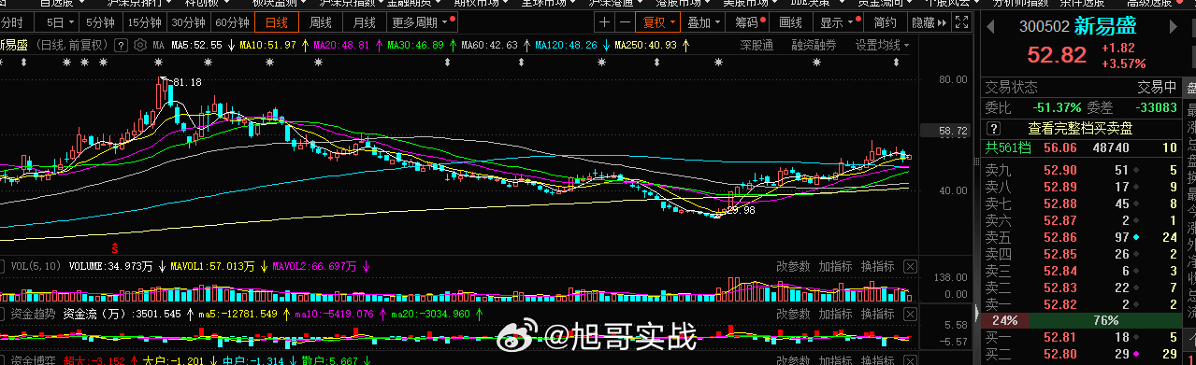Click the 画线 drawing tool button
The image size is (1196, 365).
tap(791, 22)
